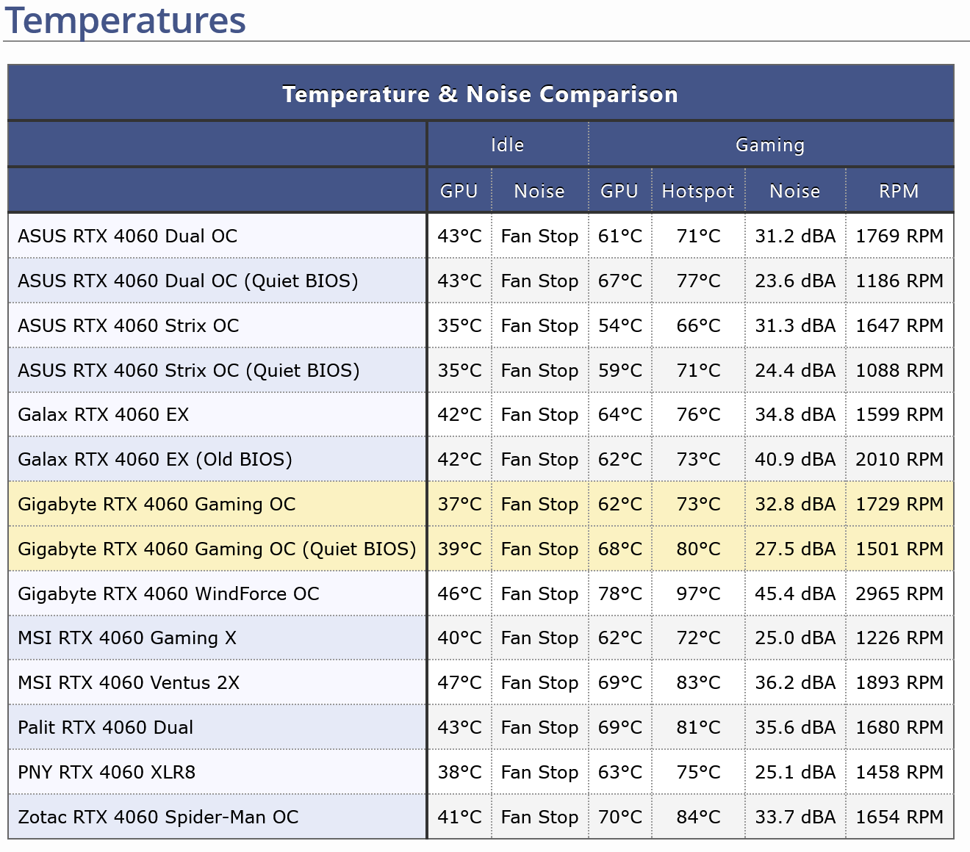This screenshot has width=970, height=852.
Task: Click the 1654 RPM cell
Action: pyautogui.click(x=899, y=817)
